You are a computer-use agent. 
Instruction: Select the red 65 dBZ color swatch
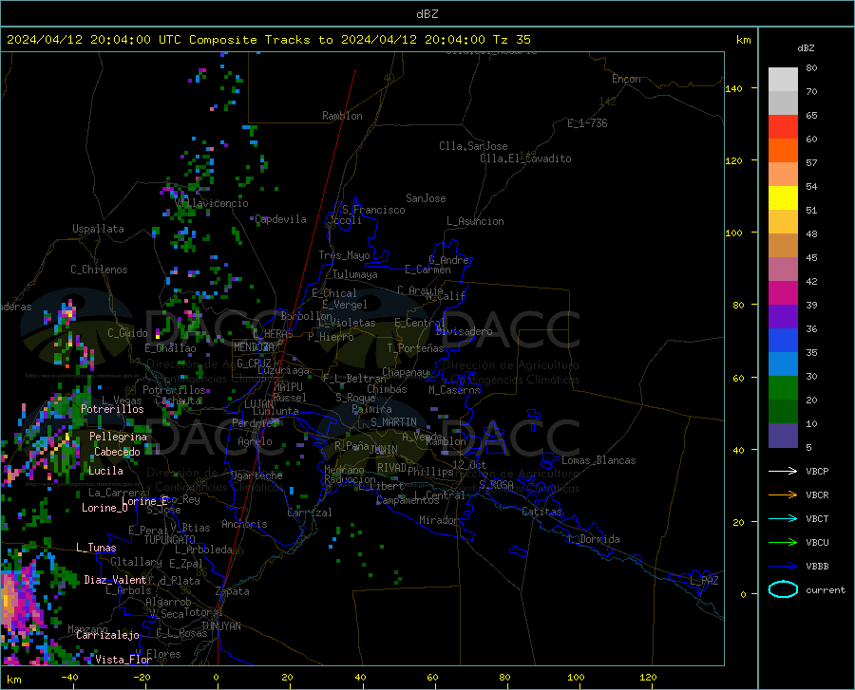coord(783,127)
